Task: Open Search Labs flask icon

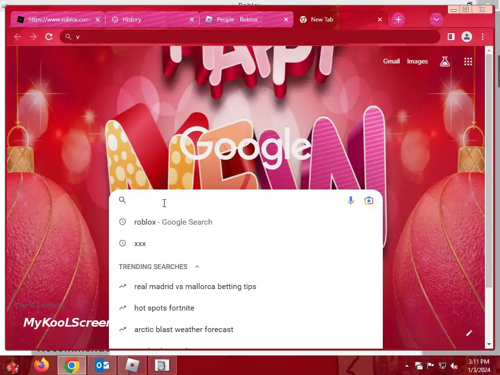Action: (445, 62)
